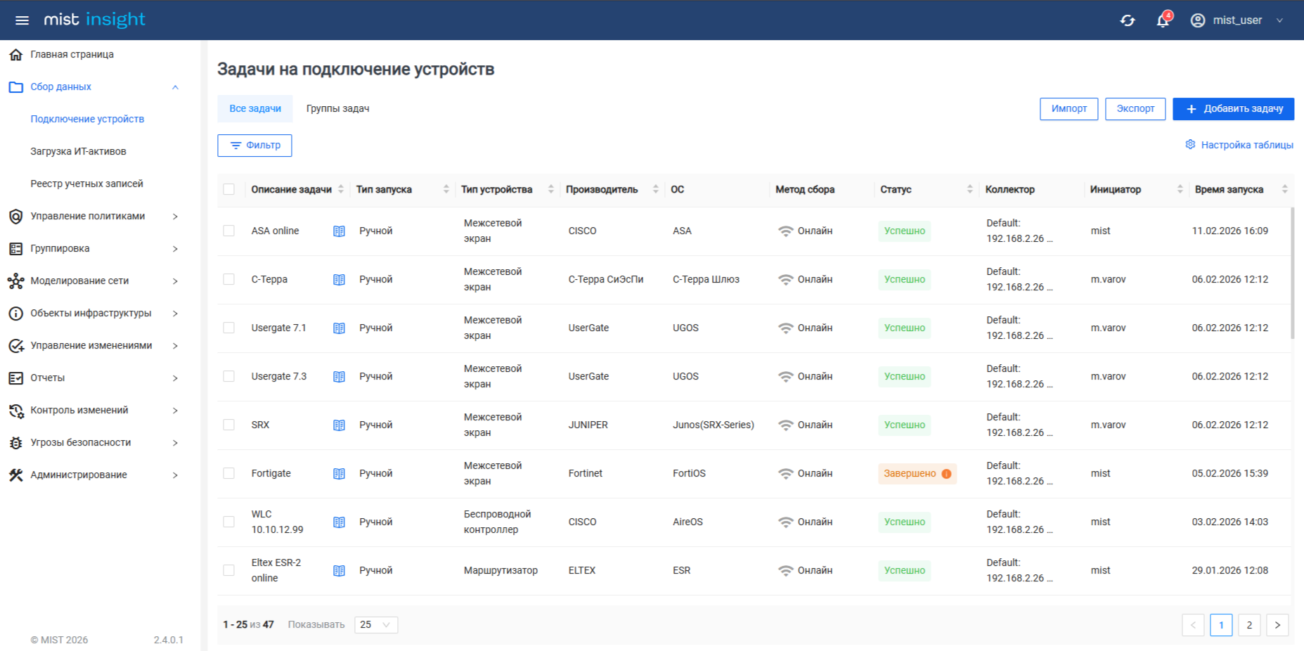Open the rows-per-page dropdown showing 25
Image resolution: width=1304 pixels, height=651 pixels.
pyautogui.click(x=375, y=625)
